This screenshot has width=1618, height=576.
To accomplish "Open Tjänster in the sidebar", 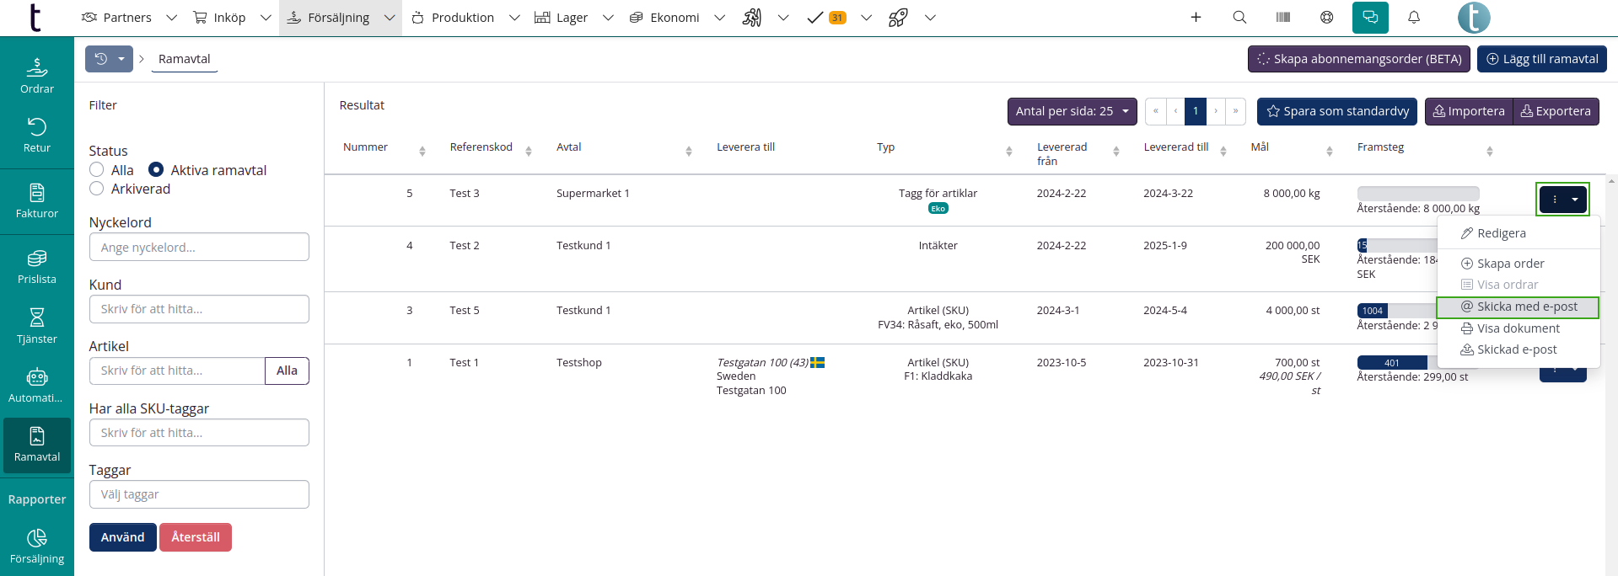I will tap(37, 326).
